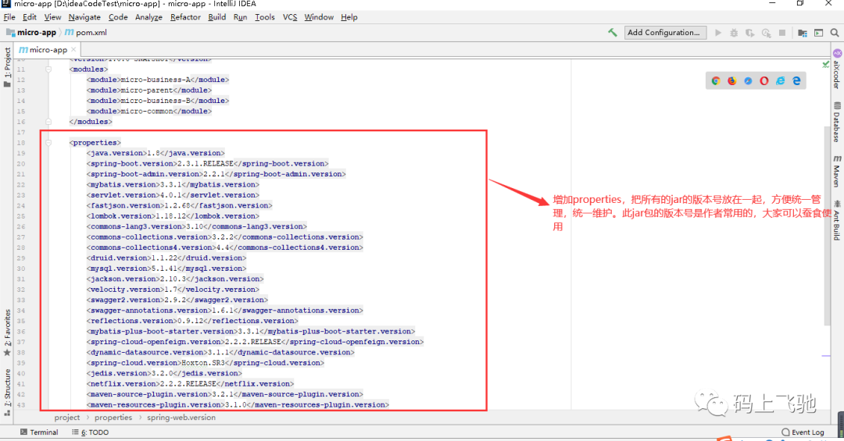Click the editor vertical scrollbar
844x441 pixels.
click(828, 226)
